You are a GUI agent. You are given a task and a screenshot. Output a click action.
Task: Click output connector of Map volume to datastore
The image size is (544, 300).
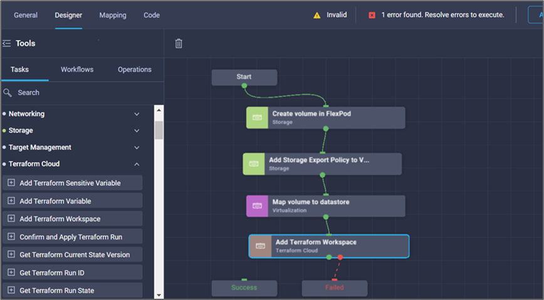click(326, 217)
